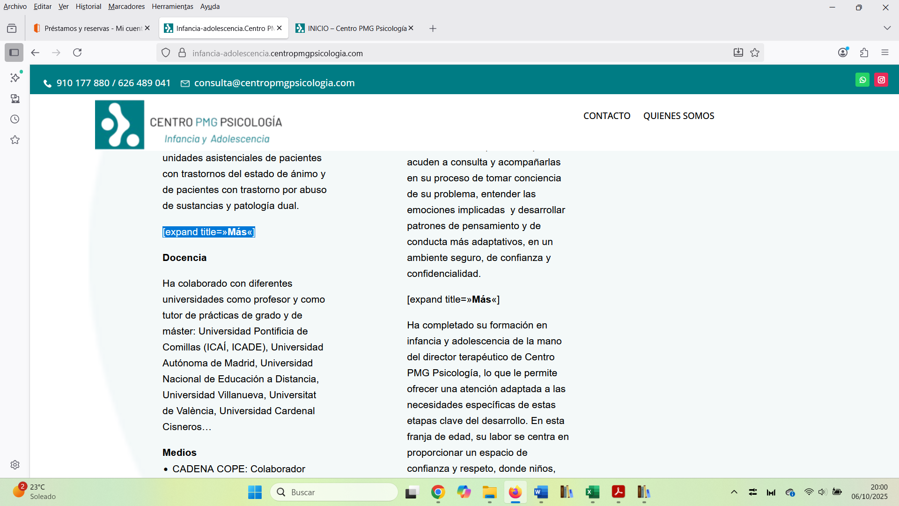Viewport: 899px width, 506px height.
Task: Click the QUIENES SOMOS navigation link
Action: (x=678, y=116)
